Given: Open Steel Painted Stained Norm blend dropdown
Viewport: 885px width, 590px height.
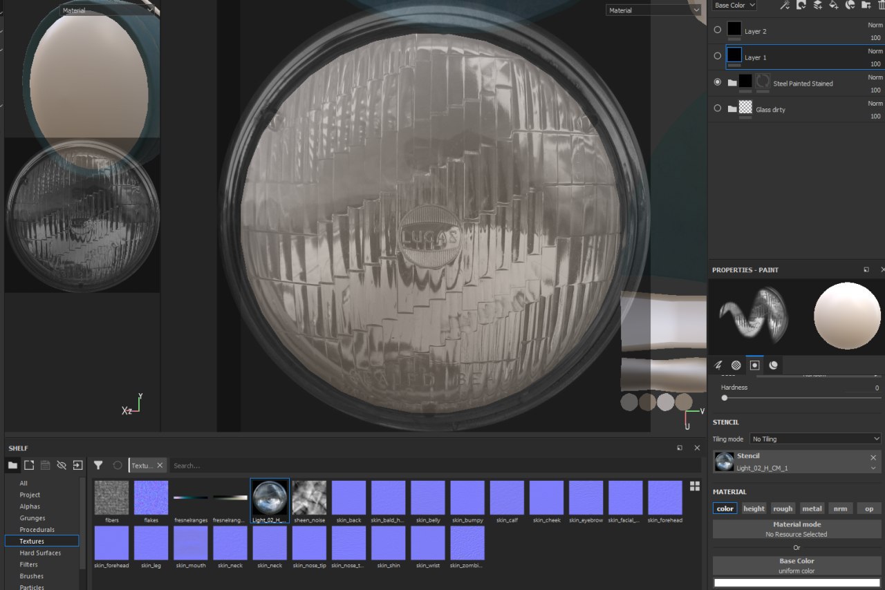Looking at the screenshot, I should 875,77.
